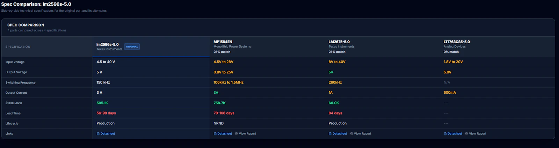Click the ORIGINAL badge next to lm2596s-5.0
Image resolution: width=559 pixels, height=148 pixels.
(132, 47)
